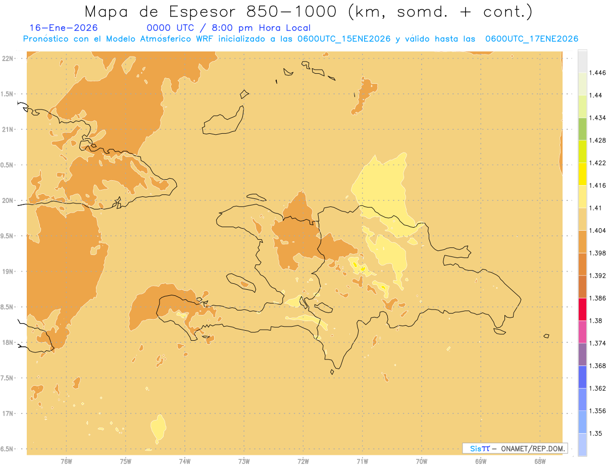Image resolution: width=606 pixels, height=468 pixels.
Task: Click the 'Sistπ – ONAMET/REP.DOM.' credit box
Action: (515, 448)
